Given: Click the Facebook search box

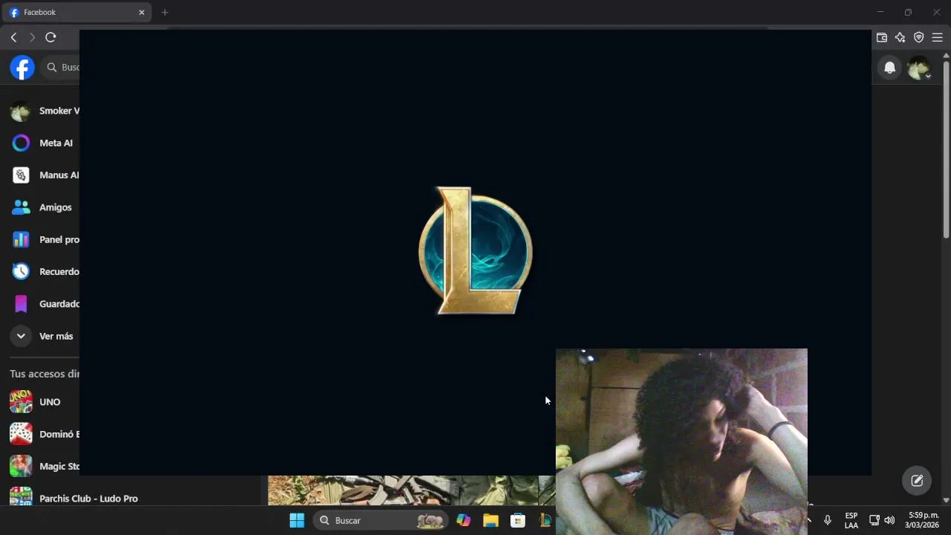Looking at the screenshot, I should 60,68.
